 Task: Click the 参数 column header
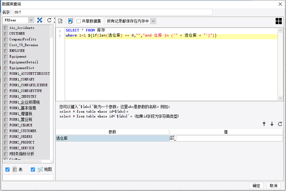click(x=112, y=132)
